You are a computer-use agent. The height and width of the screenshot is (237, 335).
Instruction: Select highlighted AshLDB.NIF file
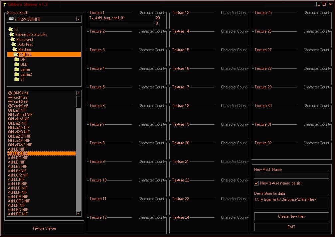[42, 154]
